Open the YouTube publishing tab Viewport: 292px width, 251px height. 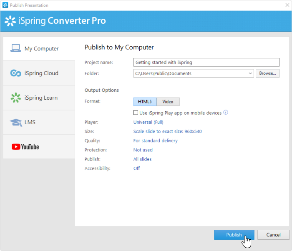[39, 147]
